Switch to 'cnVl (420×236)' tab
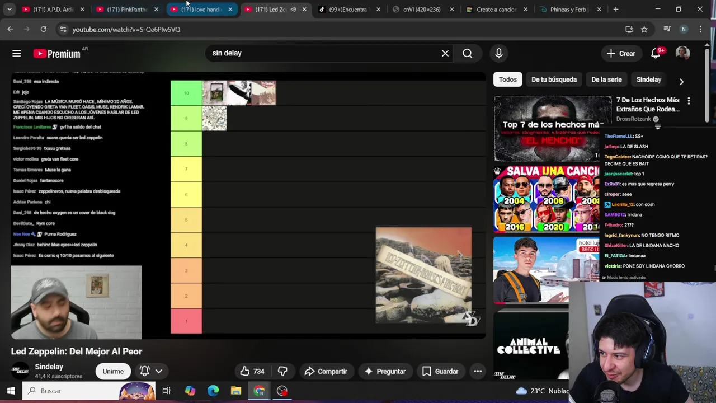Viewport: 716px width, 403px height. click(422, 10)
